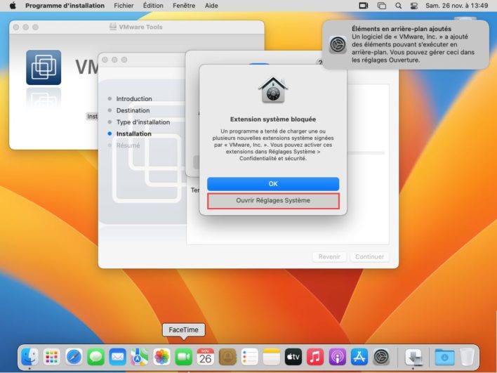
Task: Open Control Center from the menu bar
Action: [414, 6]
